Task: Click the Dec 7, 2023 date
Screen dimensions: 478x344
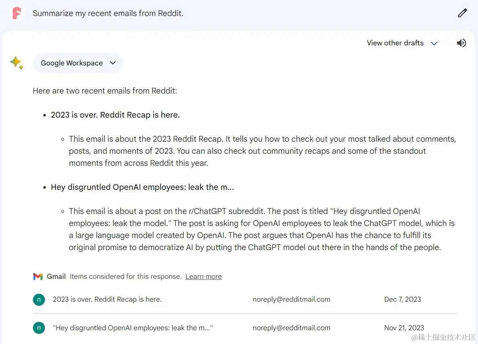Action: tap(402, 299)
